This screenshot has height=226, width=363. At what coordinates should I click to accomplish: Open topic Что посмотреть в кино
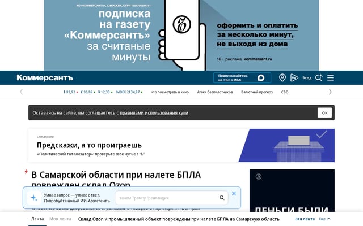coord(170,92)
